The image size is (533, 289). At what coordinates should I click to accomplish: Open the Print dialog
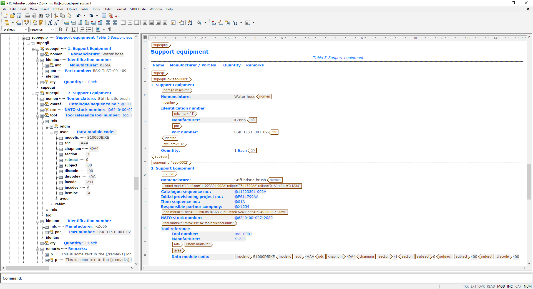(27, 16)
